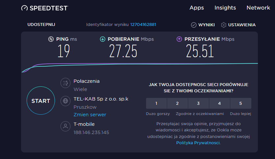Click the PING ms icon
Screen dimensions: 275x159
click(x=51, y=39)
